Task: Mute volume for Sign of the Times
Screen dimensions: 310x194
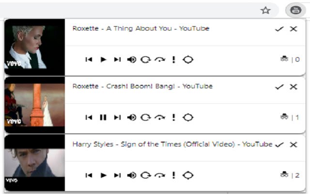Action: [x=132, y=175]
